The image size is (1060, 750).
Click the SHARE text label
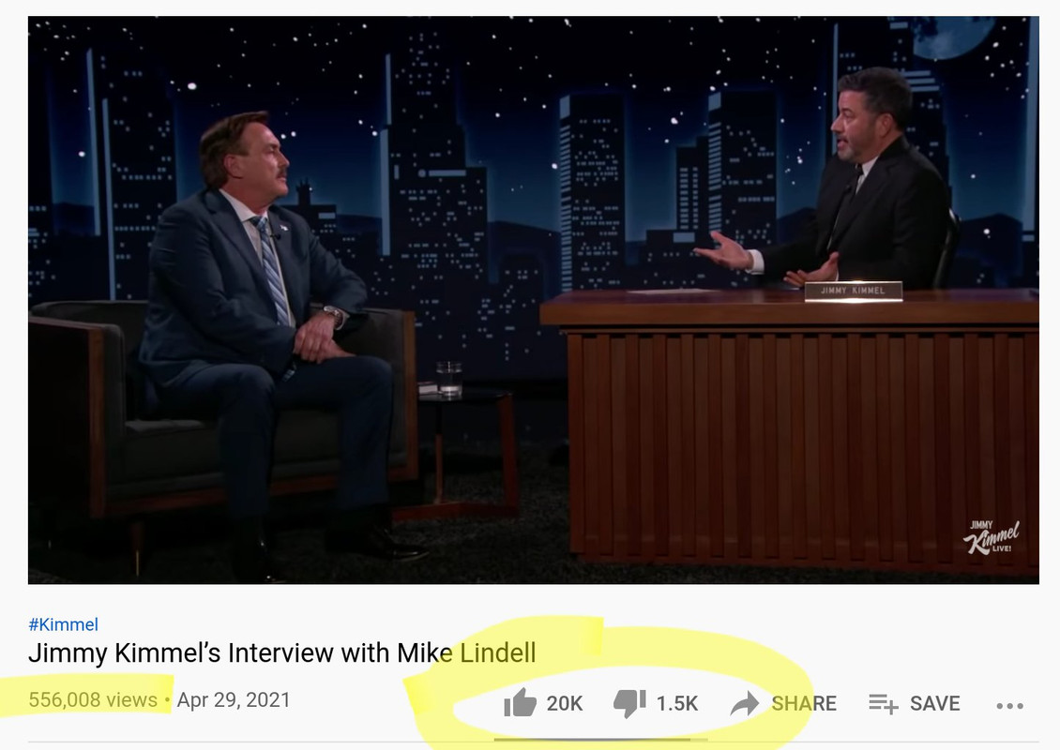point(804,703)
